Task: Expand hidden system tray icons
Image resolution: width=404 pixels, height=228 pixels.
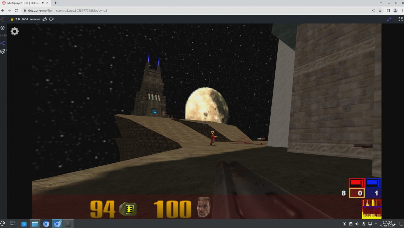Action: click(376, 224)
